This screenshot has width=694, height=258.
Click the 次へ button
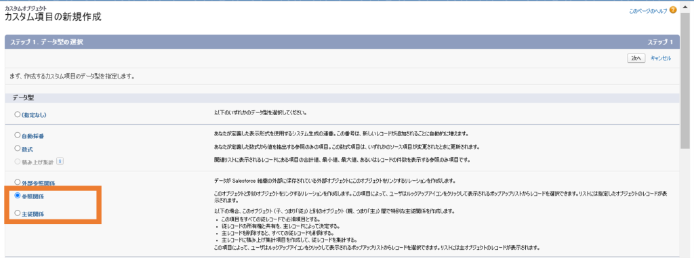[x=636, y=58]
